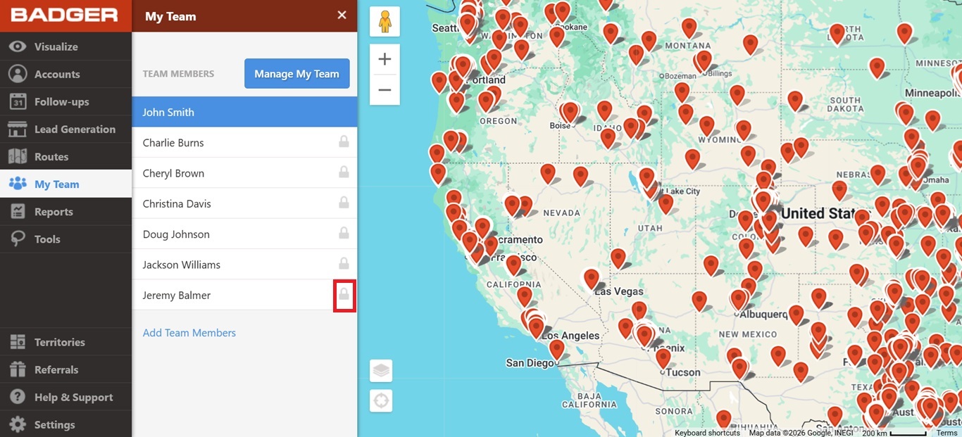
Task: Go to Follow-ups menu item
Action: [x=65, y=101]
